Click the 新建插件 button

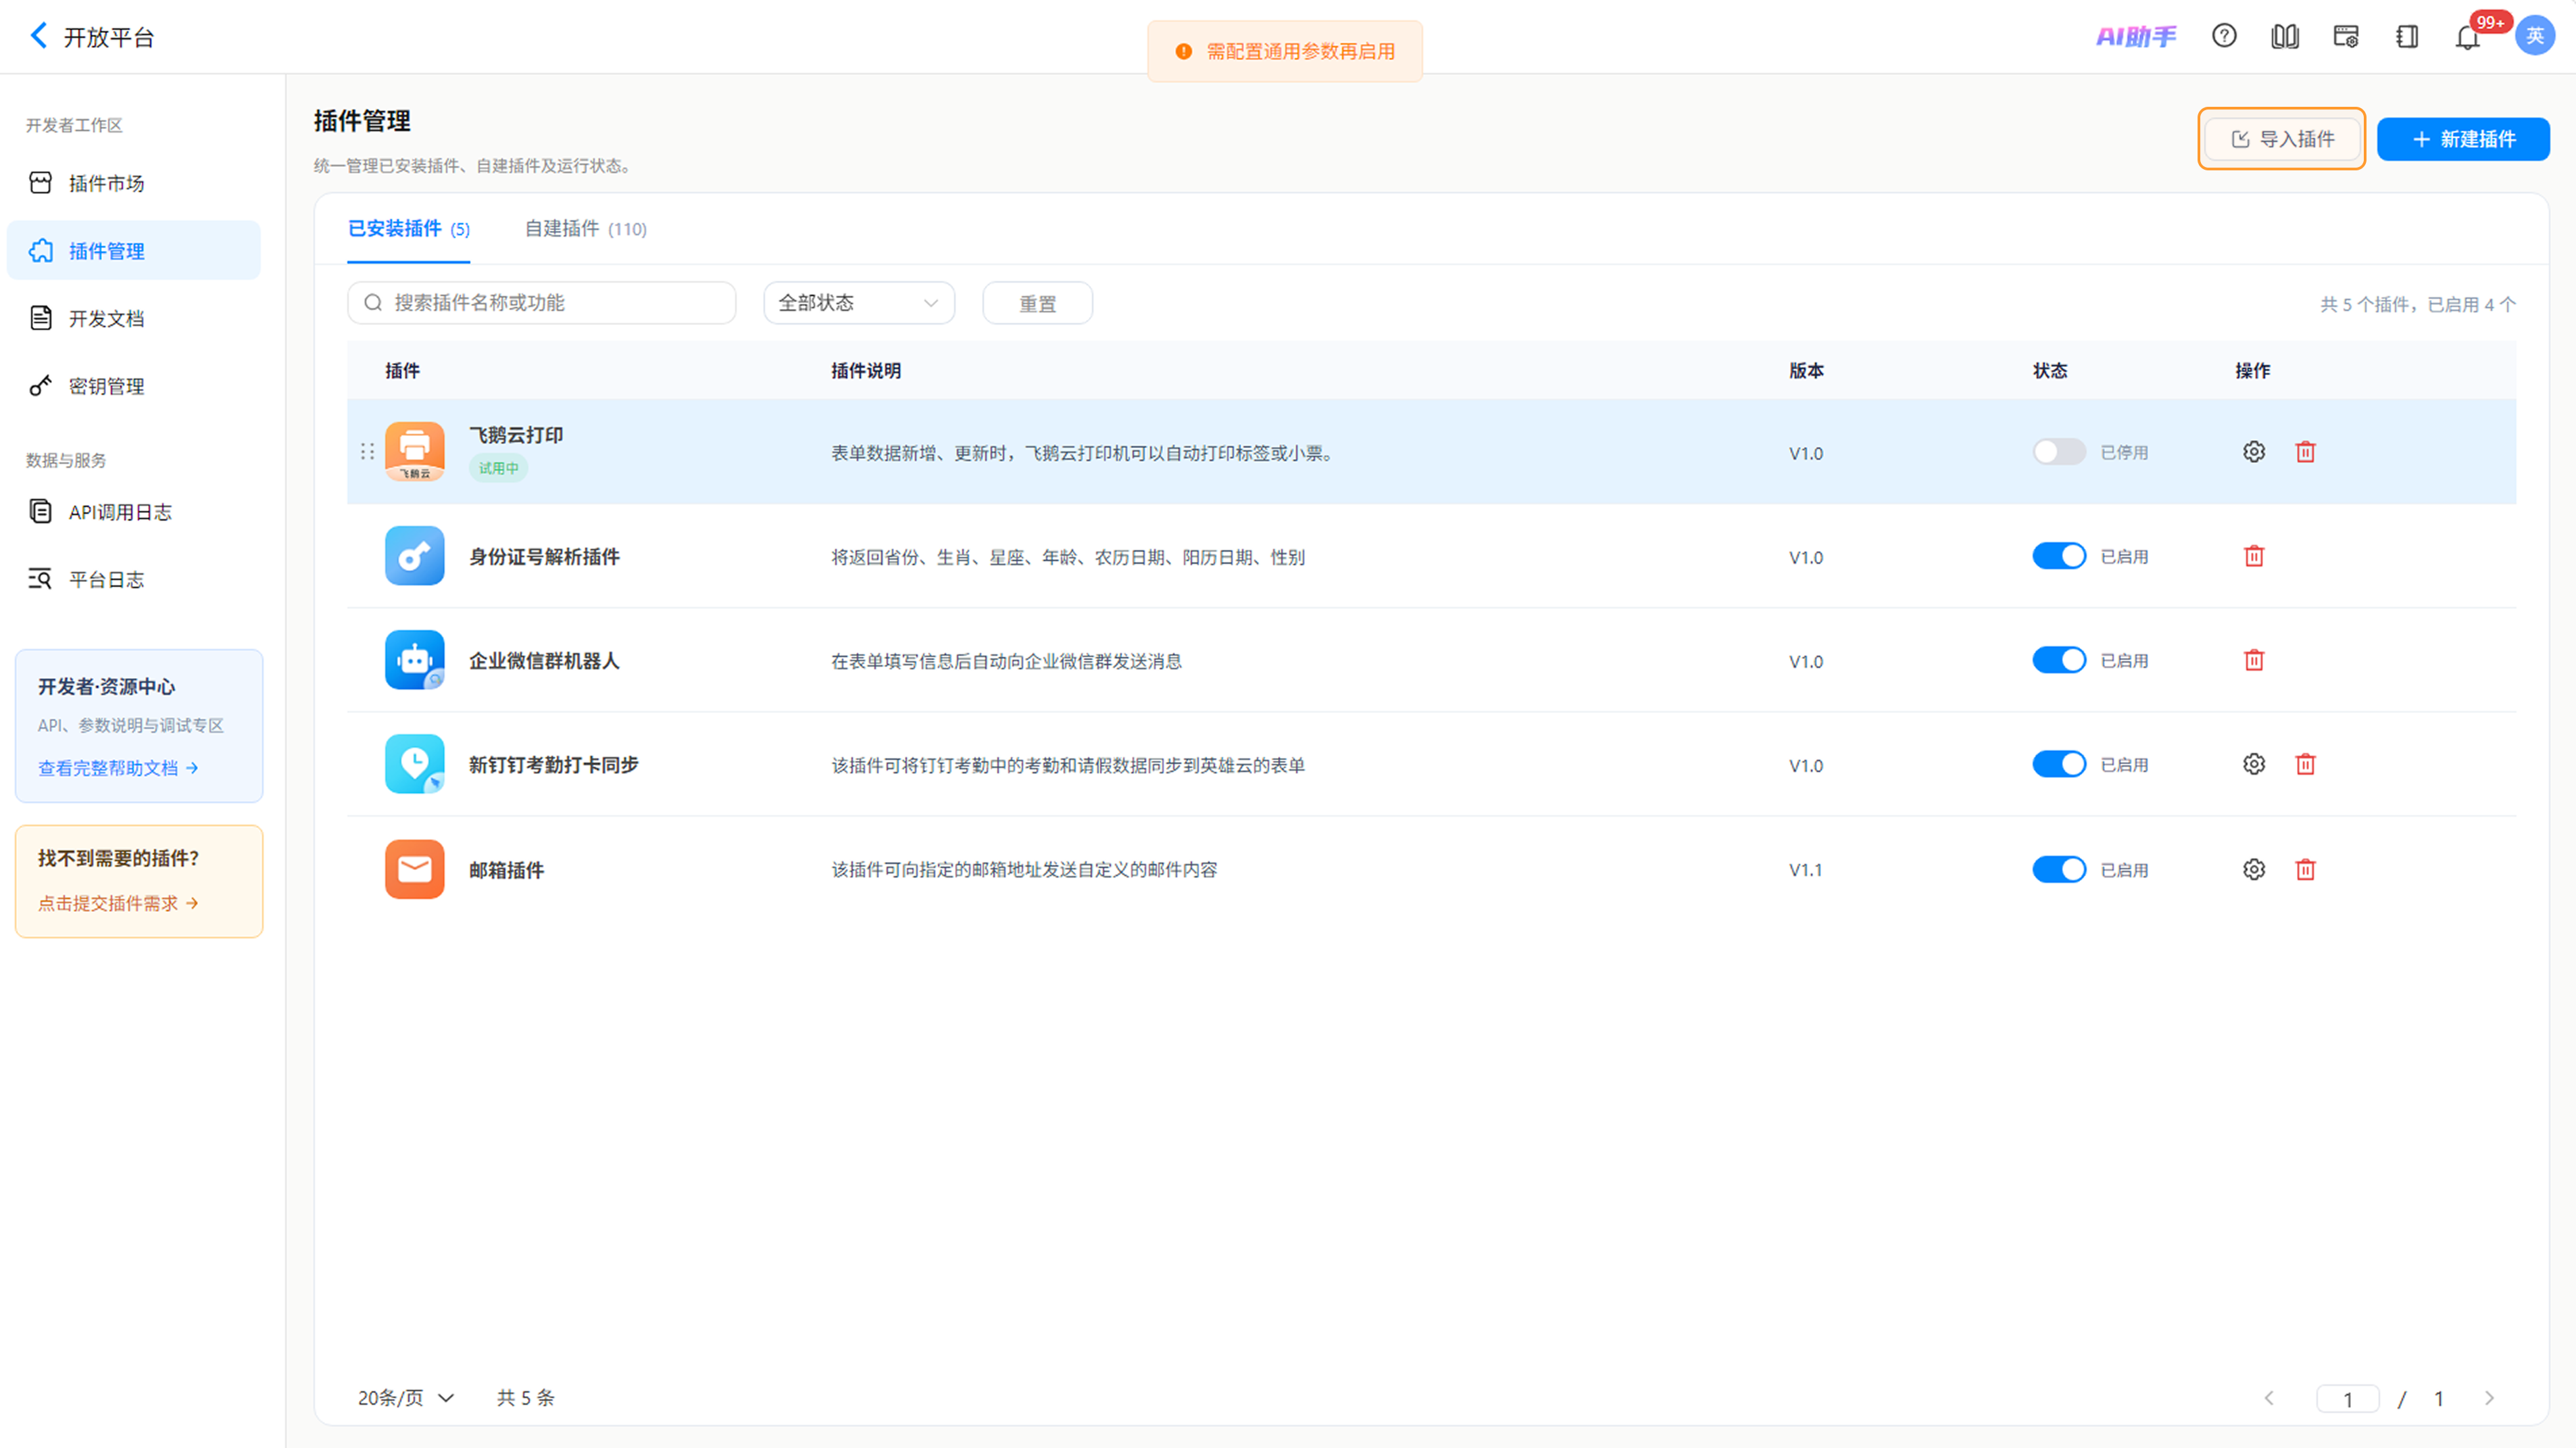click(2462, 139)
